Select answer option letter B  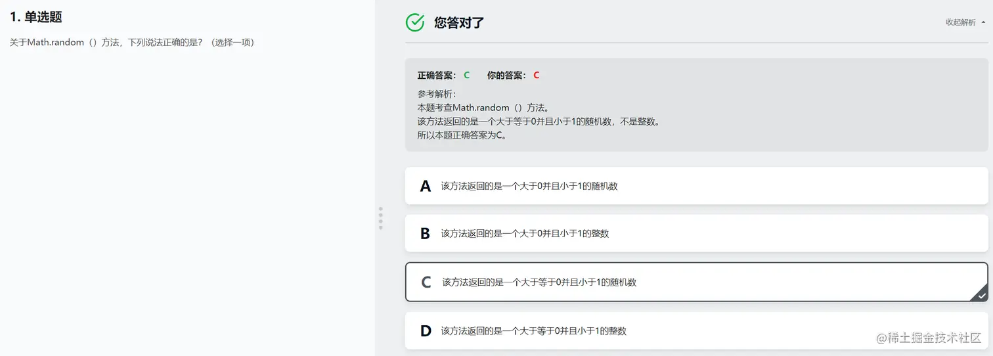click(425, 233)
